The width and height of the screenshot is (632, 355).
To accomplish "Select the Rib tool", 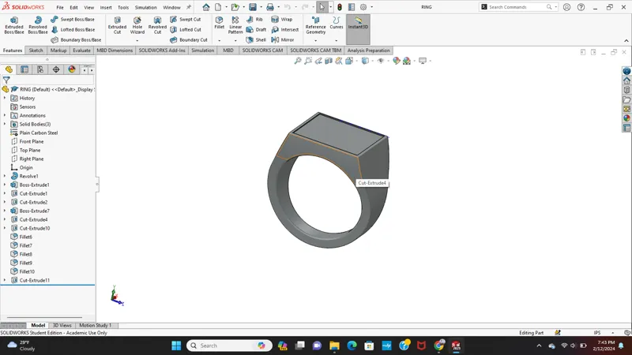I will [254, 19].
